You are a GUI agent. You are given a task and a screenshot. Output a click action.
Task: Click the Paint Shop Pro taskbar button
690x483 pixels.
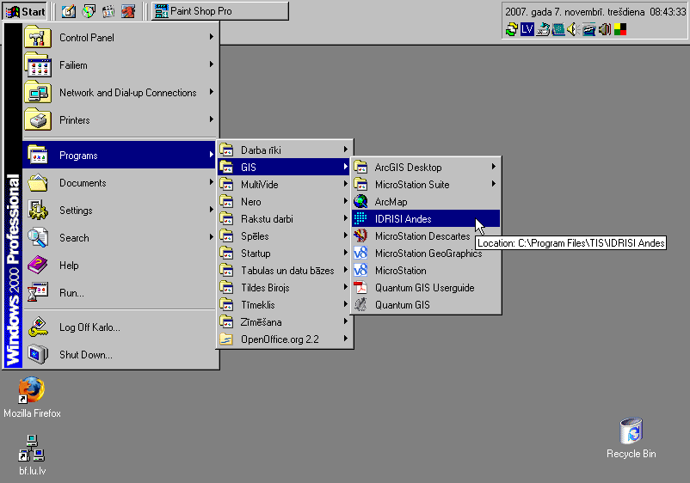(x=220, y=11)
